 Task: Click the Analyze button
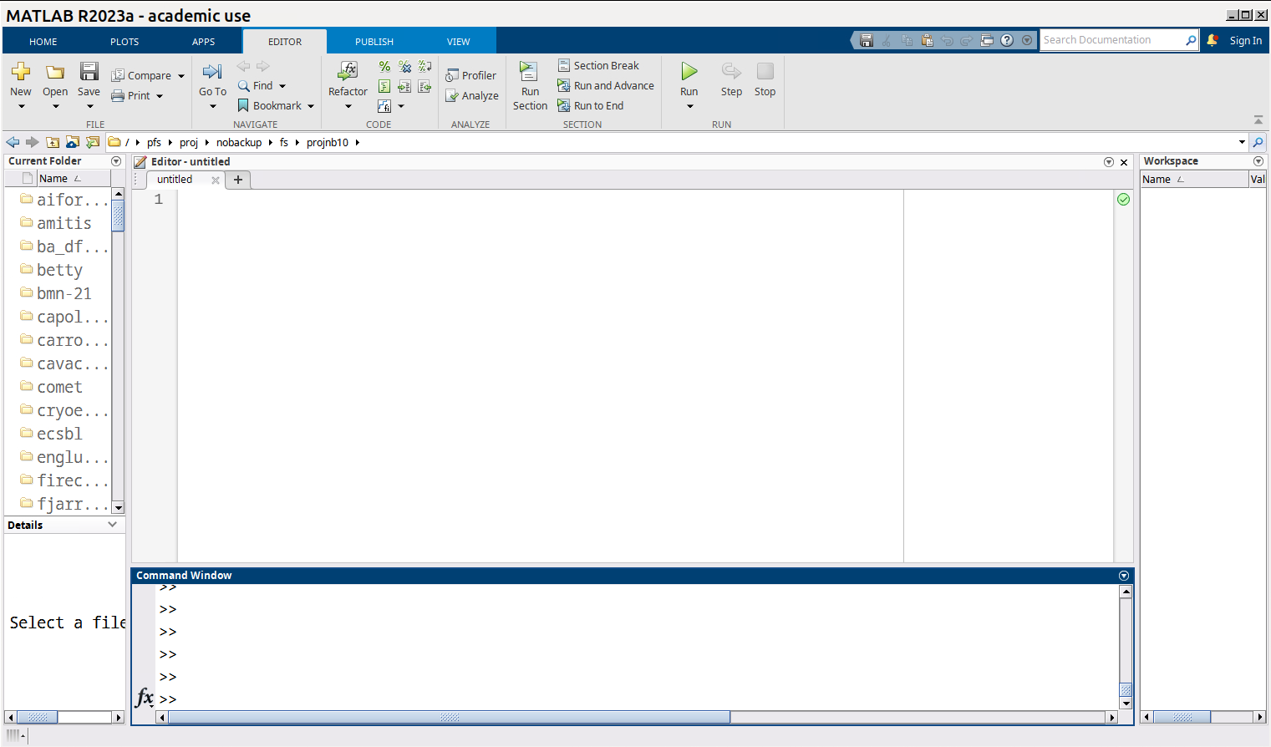pos(472,96)
